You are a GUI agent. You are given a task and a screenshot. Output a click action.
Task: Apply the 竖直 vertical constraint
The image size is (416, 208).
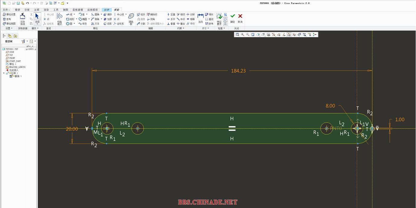coord(171,14)
